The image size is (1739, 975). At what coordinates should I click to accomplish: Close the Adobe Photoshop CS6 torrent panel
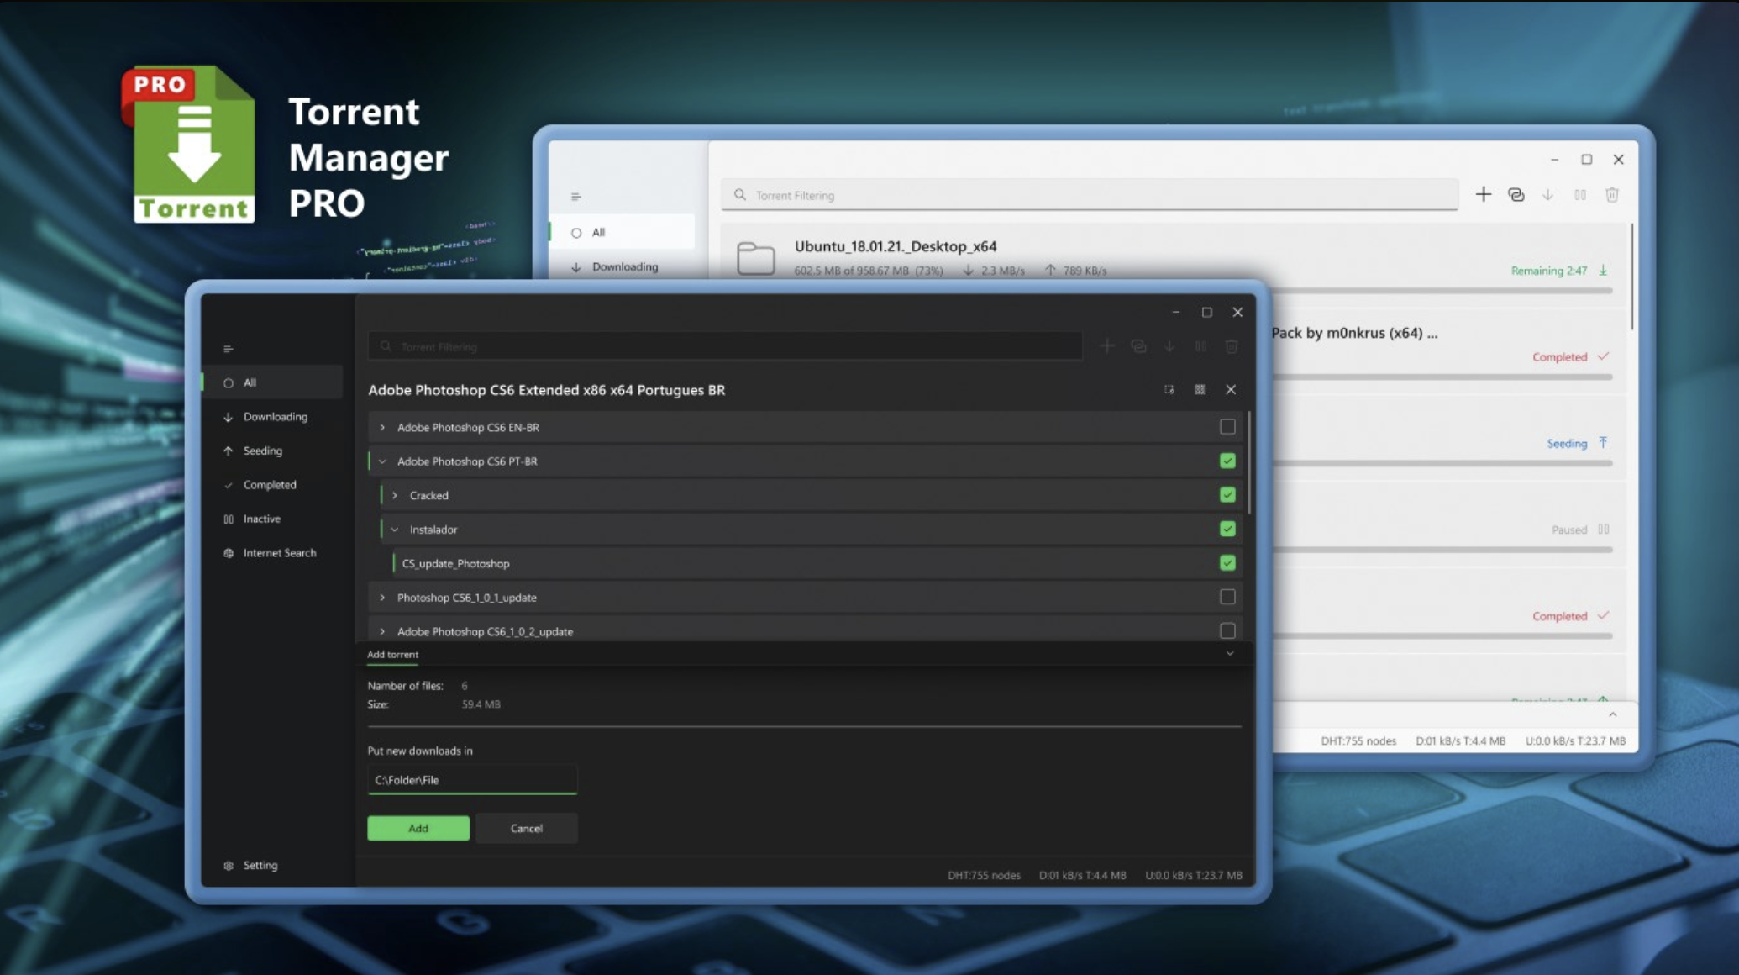[1231, 390]
